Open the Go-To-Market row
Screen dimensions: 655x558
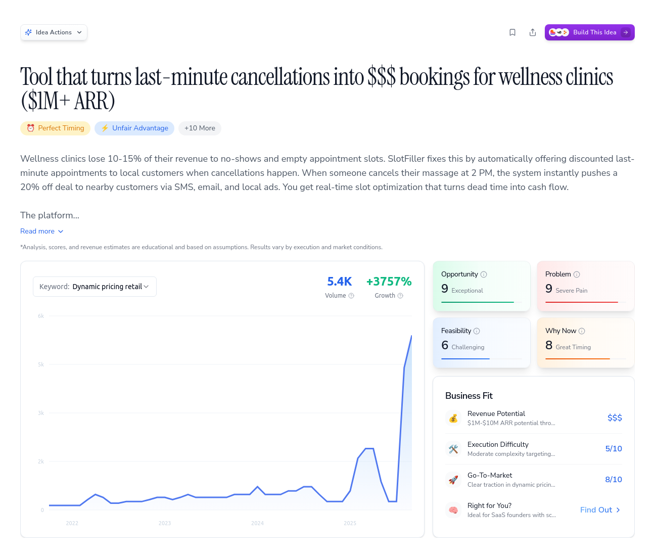pos(533,480)
